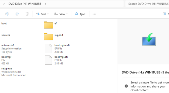
Task: Click the View layout icon
Action: point(56,14)
